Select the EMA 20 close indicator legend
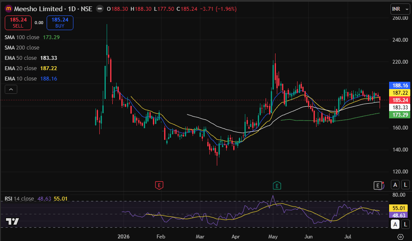This screenshot has width=412, height=241. (x=31, y=68)
